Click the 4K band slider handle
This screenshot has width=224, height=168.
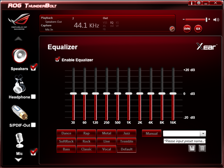pyautogui.click(x=151, y=94)
